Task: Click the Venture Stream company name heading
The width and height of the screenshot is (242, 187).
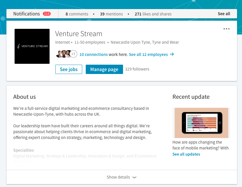Action: coord(79,34)
